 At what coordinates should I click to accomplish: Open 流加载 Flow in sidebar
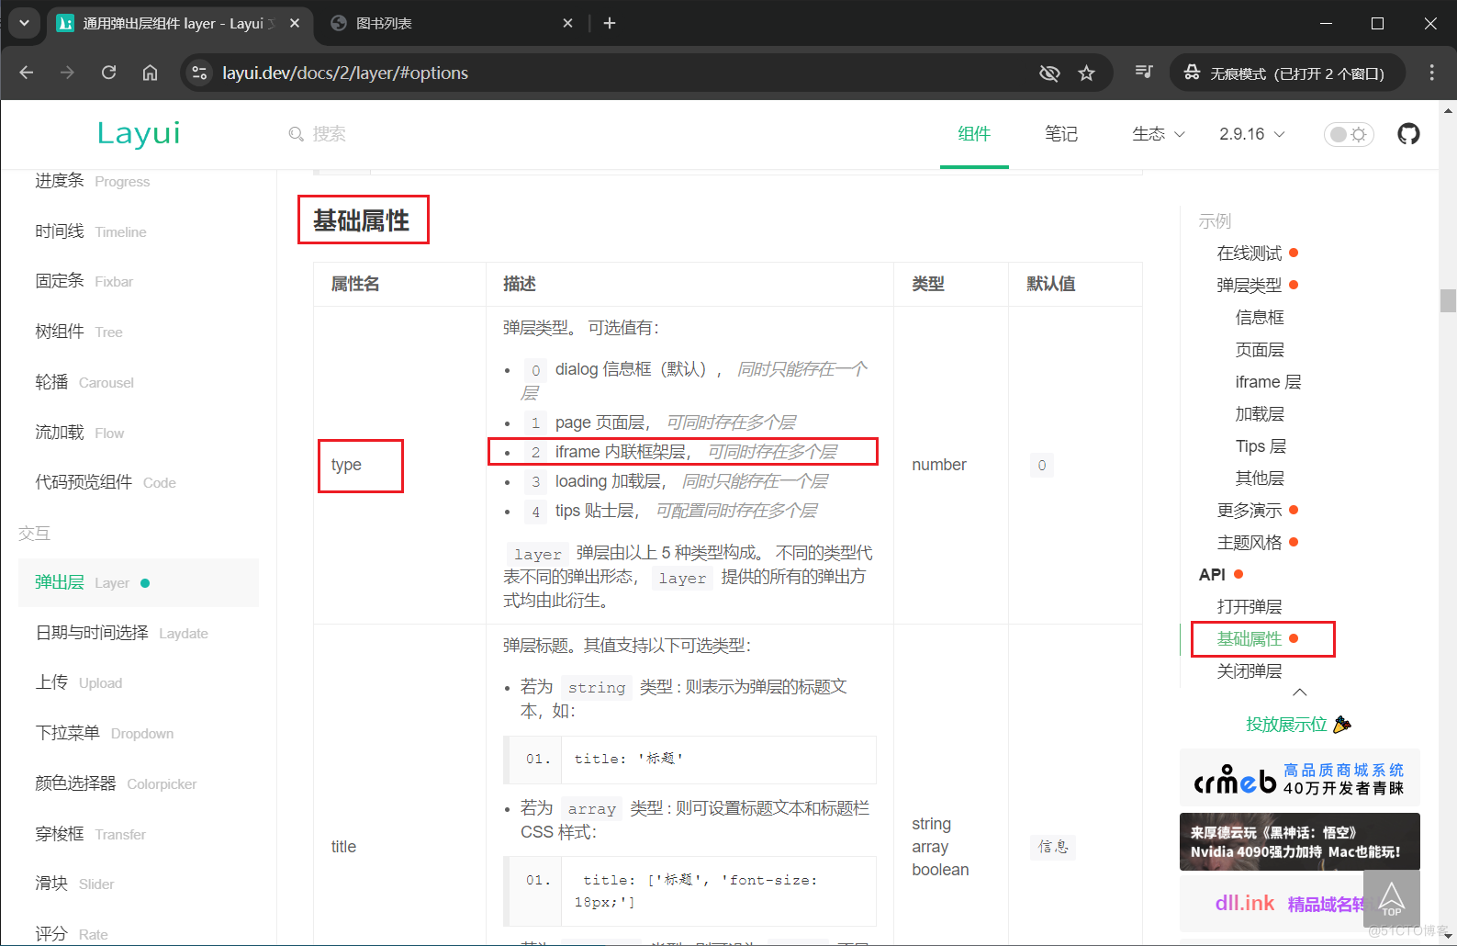[80, 433]
